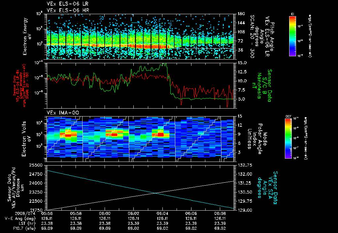
Task: Click the LST value under 06:08
Action: point(220,223)
